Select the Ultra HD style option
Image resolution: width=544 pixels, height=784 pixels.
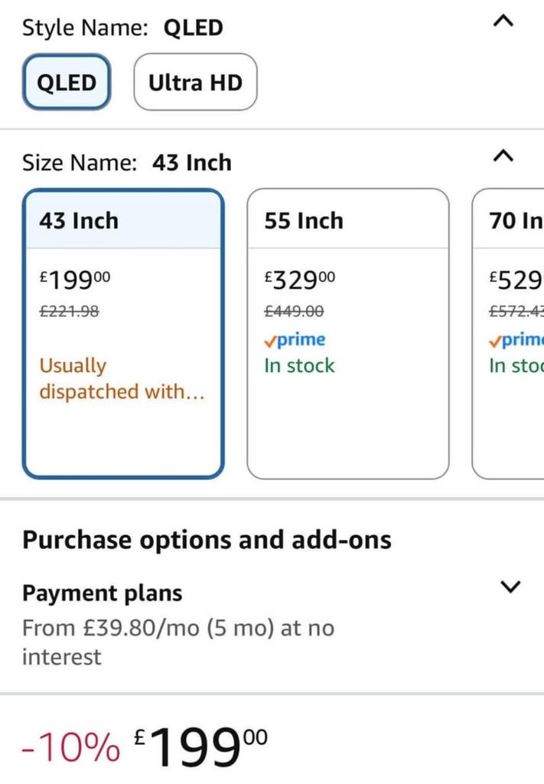[x=195, y=82]
